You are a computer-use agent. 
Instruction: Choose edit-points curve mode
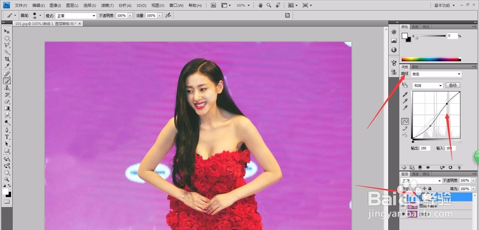click(x=405, y=121)
